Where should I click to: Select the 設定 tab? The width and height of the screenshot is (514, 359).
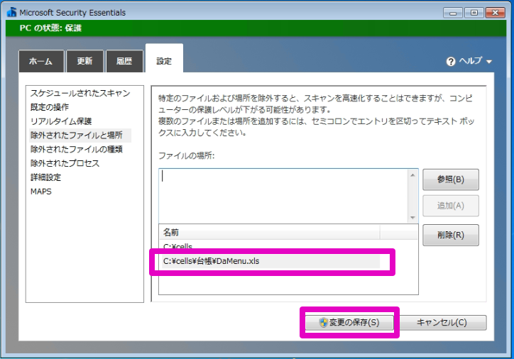coord(164,60)
